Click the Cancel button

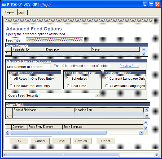(x=40, y=141)
